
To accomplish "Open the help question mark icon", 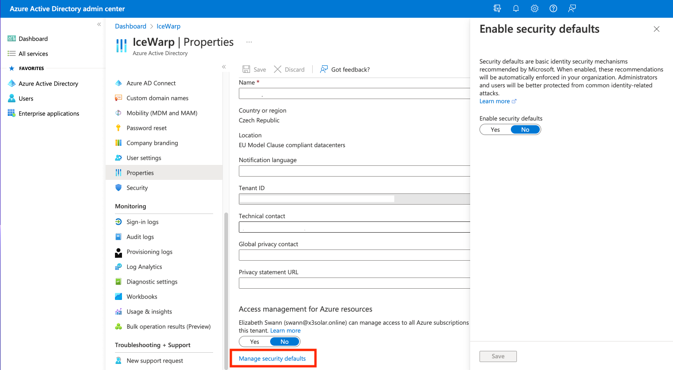I will (553, 8).
